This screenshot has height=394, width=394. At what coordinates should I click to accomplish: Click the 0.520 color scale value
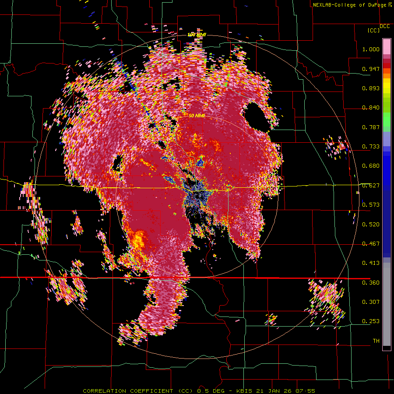tap(371, 225)
